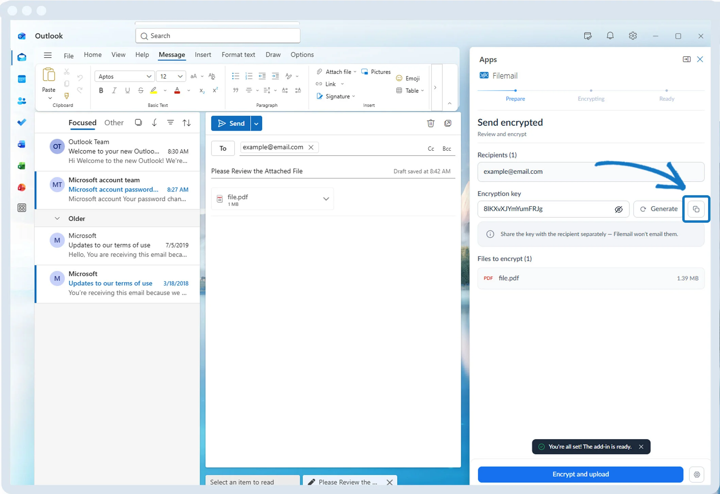Switch to the Home ribbon tab
The width and height of the screenshot is (720, 494).
click(93, 55)
